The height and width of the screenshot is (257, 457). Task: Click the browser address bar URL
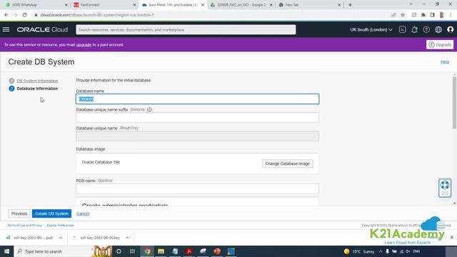(x=97, y=15)
